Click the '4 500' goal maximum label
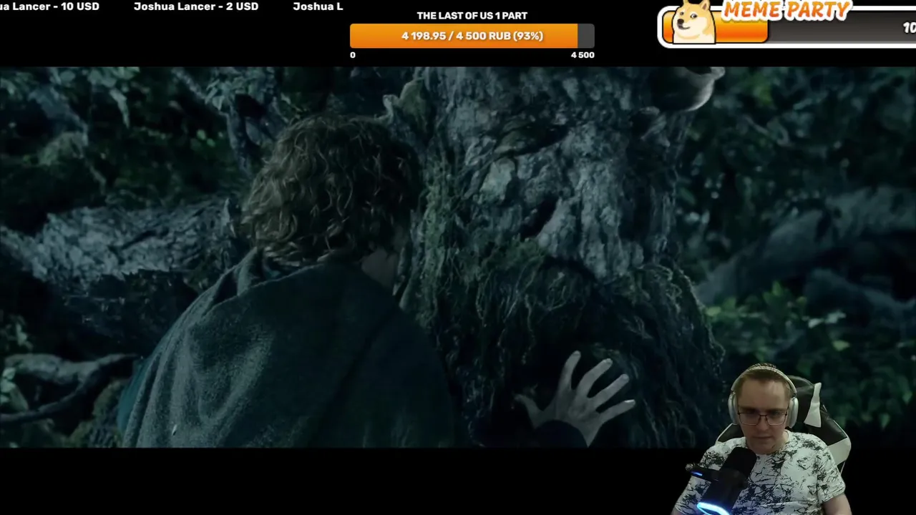Image resolution: width=916 pixels, height=515 pixels. [582, 55]
